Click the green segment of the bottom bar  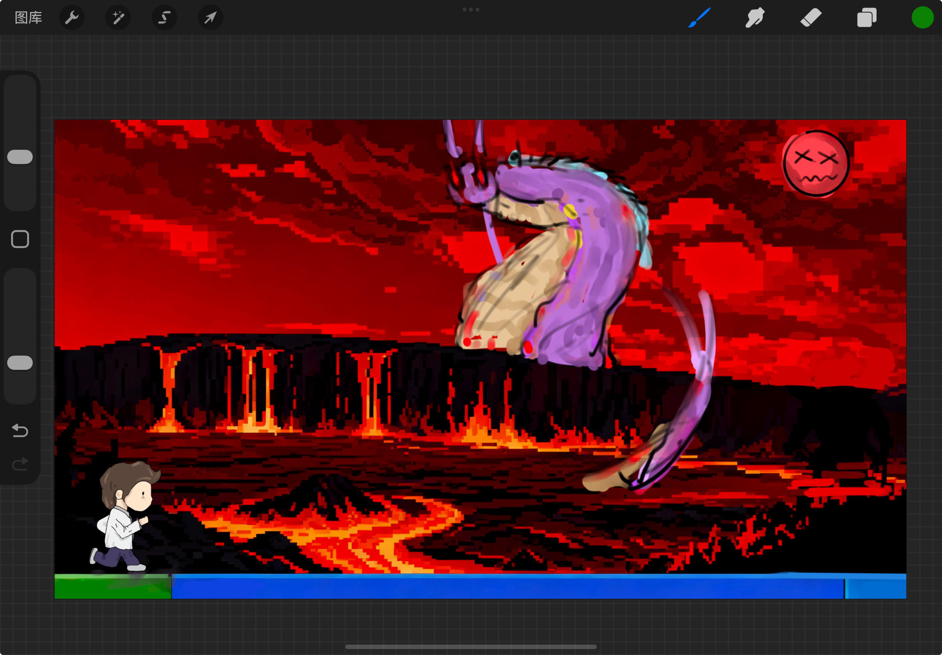(113, 587)
